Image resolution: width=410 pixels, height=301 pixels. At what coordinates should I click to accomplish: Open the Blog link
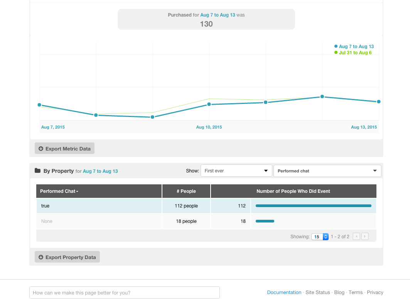[339, 293]
